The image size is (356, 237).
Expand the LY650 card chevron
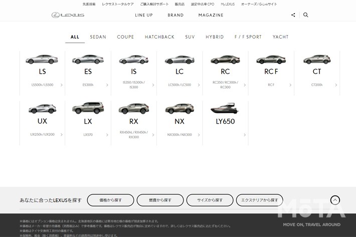pyautogui.click(x=245, y=135)
